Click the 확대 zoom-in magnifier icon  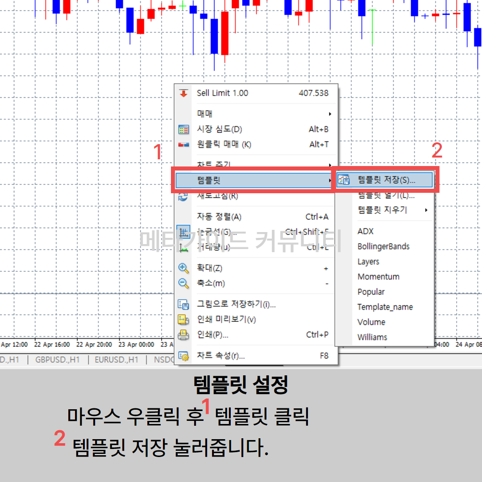pos(183,268)
